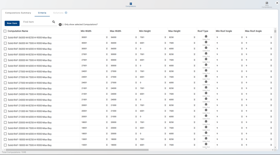The width and height of the screenshot is (280, 155).
Task: Switch to Computations Summary tab
Action: coord(18,13)
